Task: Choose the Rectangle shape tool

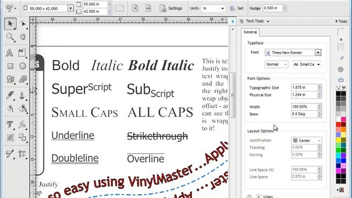Action: pos(10,66)
